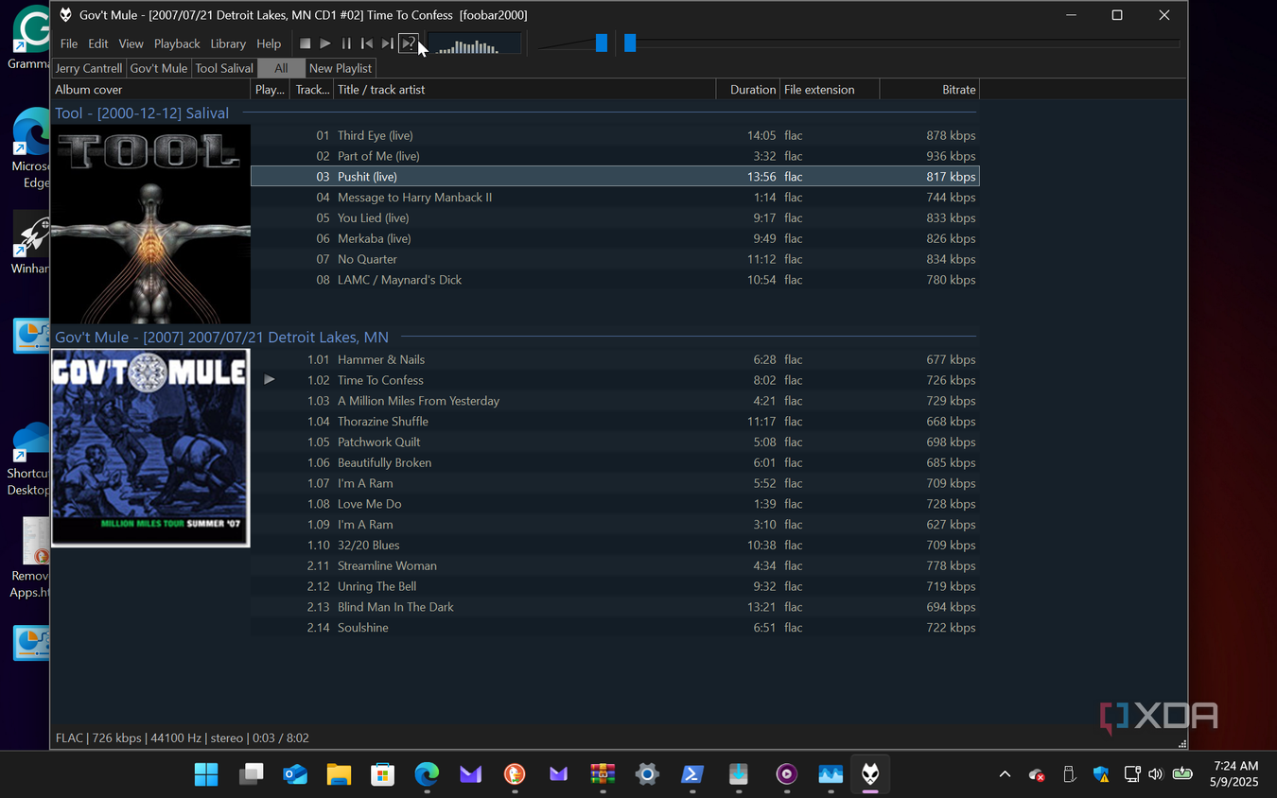Screen dimensions: 1277x798
Task: Switch to the Jerry Cantrell playlist tab
Action: click(89, 68)
